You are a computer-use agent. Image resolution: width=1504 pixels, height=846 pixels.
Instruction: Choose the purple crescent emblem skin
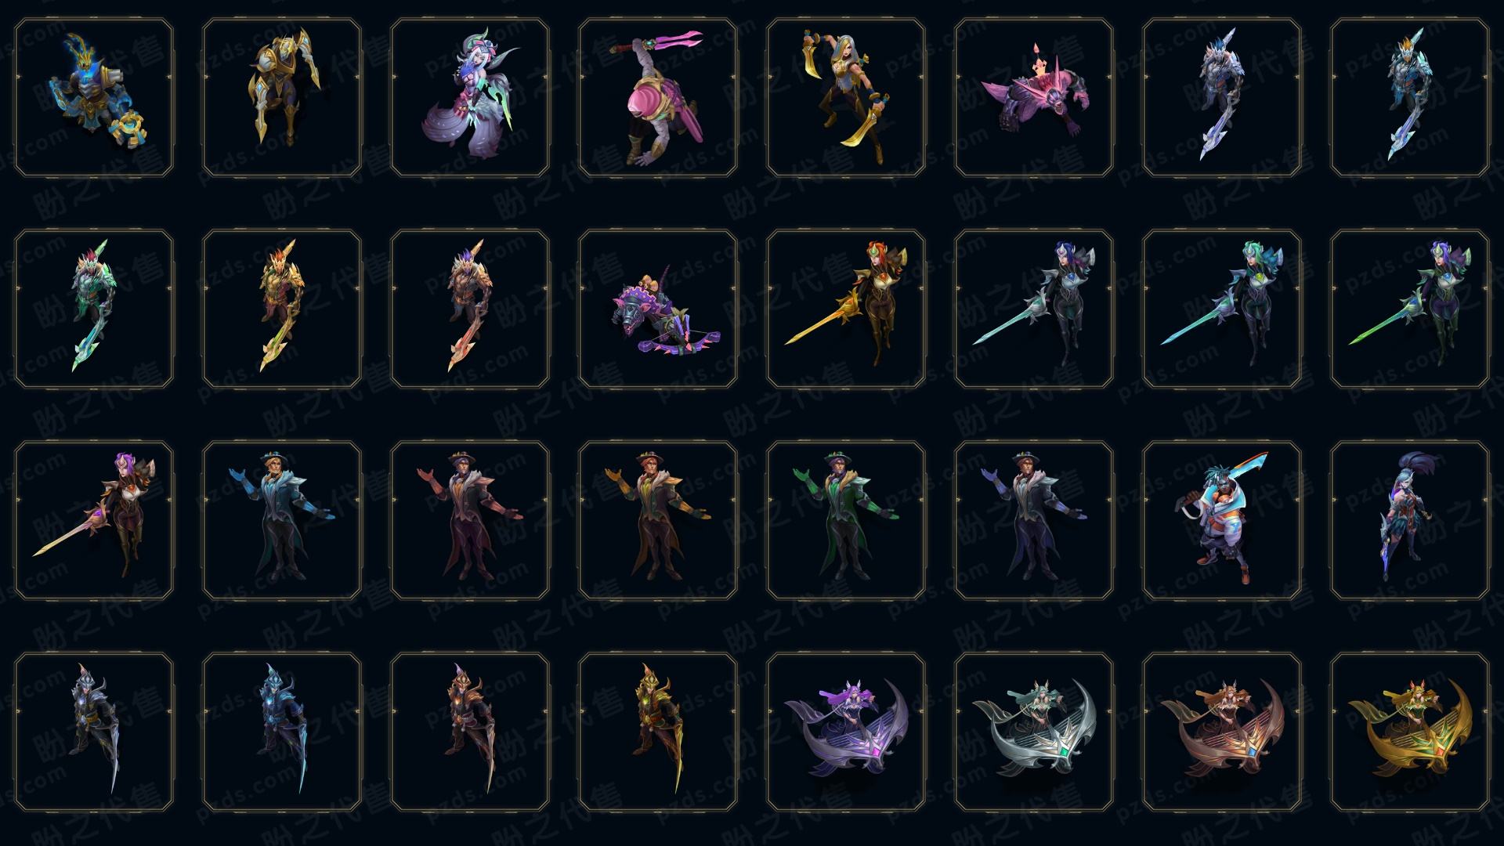point(846,732)
